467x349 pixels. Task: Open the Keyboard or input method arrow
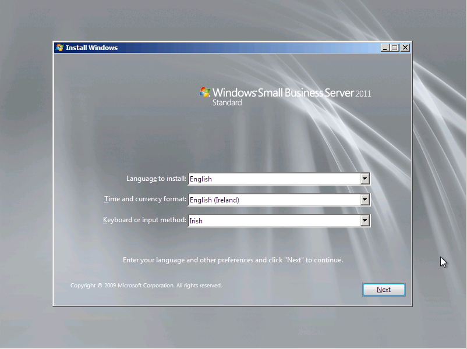(x=365, y=220)
